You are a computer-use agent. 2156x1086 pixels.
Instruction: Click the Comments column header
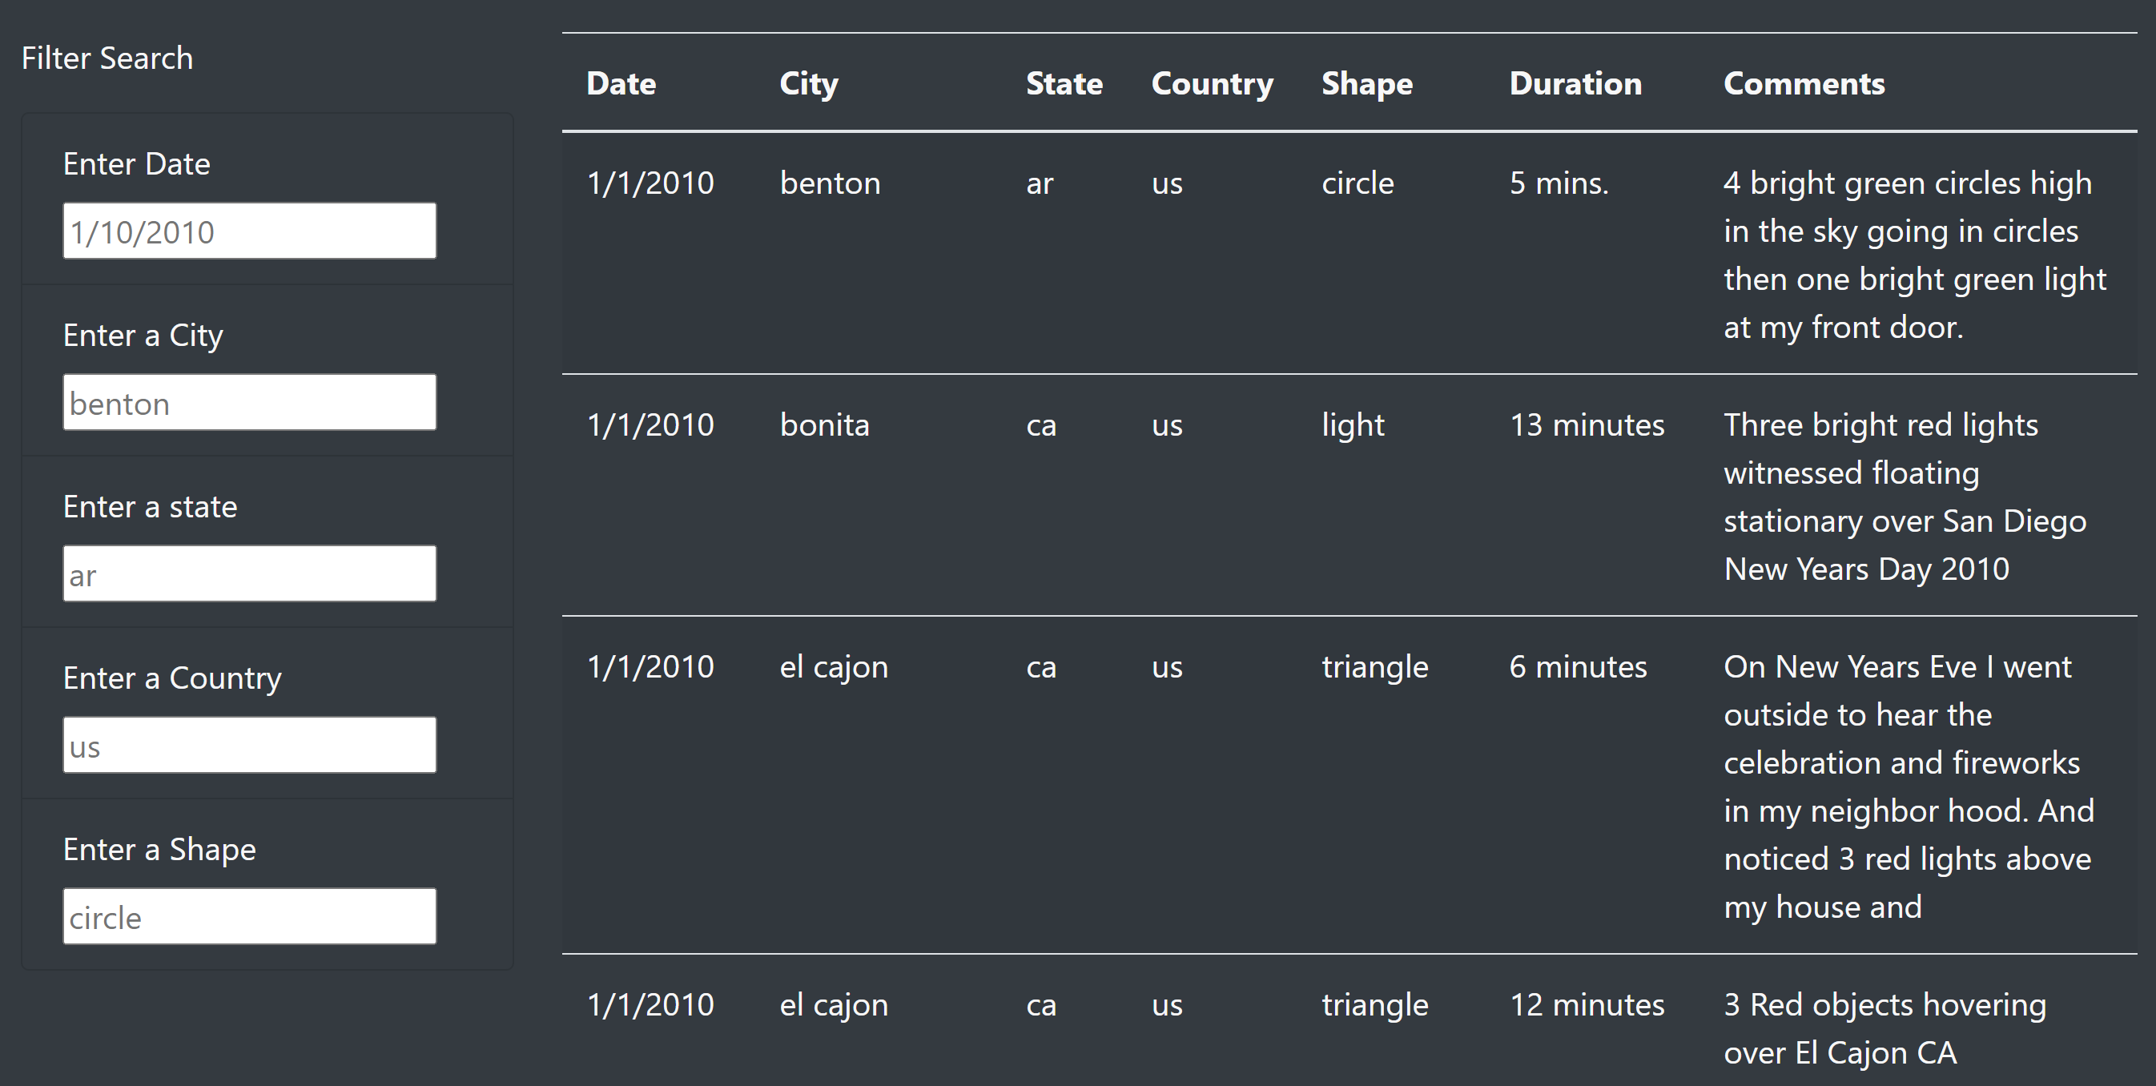[1804, 82]
